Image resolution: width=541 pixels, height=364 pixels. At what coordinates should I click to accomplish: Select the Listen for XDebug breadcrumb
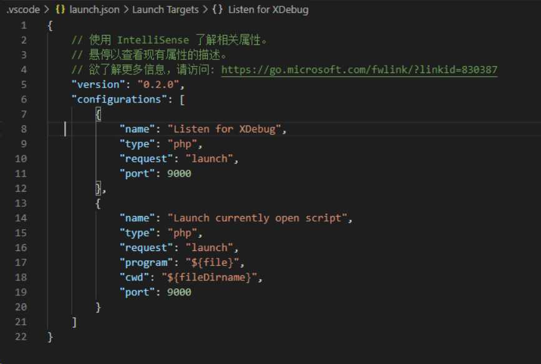click(268, 9)
